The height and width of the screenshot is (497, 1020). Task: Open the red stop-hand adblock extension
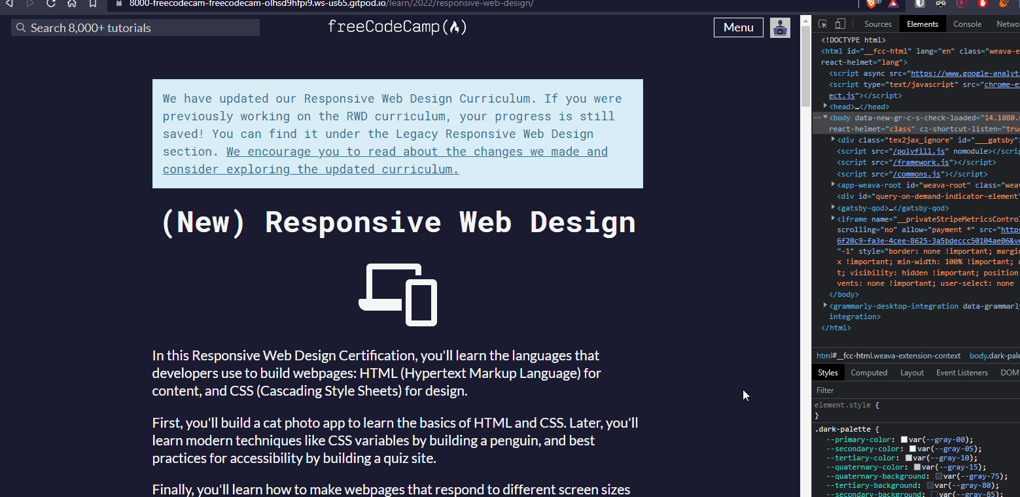983,3
